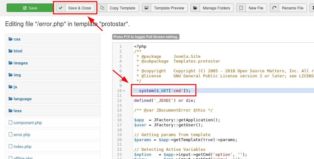Click the file icon next to component.php
The image size is (314, 159).
[x=10, y=122]
